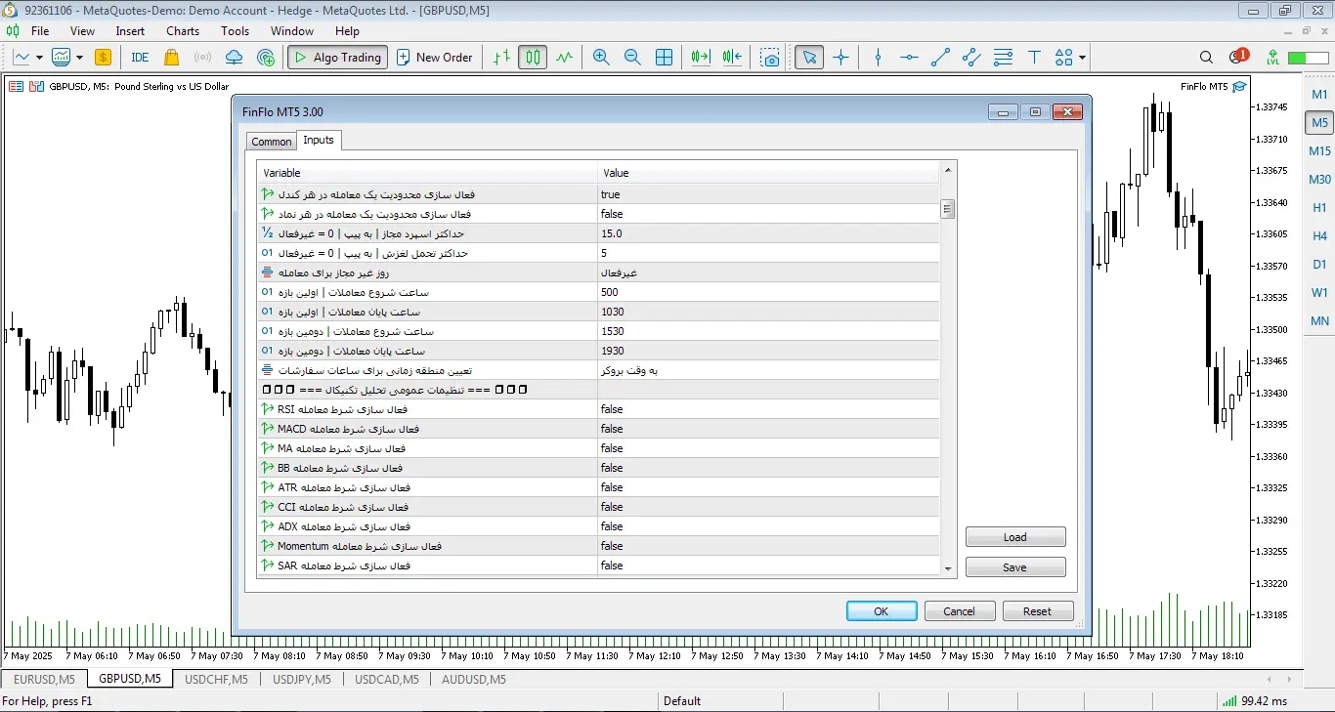Select the equidistant channel tool
This screenshot has height=712, width=1335.
[x=971, y=58]
